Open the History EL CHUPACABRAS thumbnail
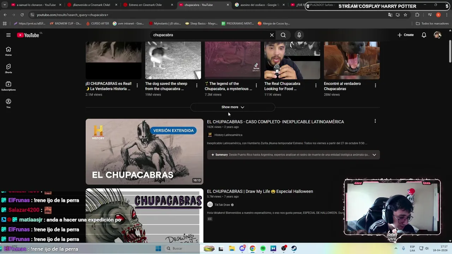Screen dimensions: 452x254 tap(144, 152)
